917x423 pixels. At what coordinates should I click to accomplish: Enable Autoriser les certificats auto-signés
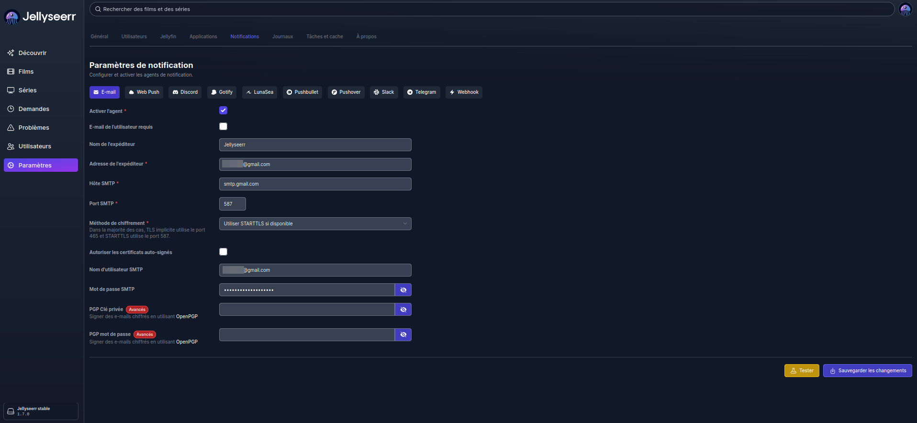(223, 252)
